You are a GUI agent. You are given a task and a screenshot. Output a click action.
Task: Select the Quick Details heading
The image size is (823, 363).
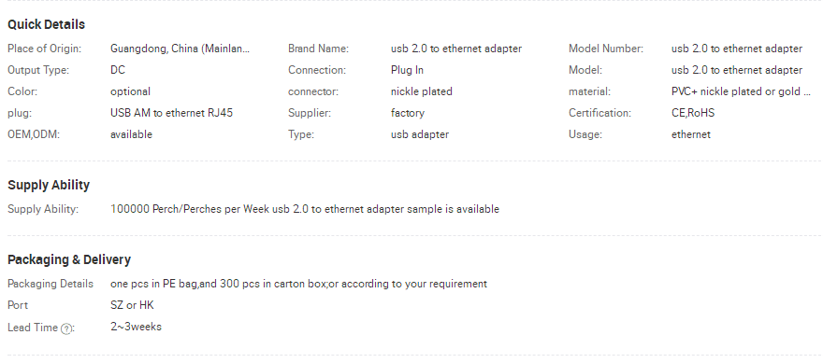tap(46, 24)
